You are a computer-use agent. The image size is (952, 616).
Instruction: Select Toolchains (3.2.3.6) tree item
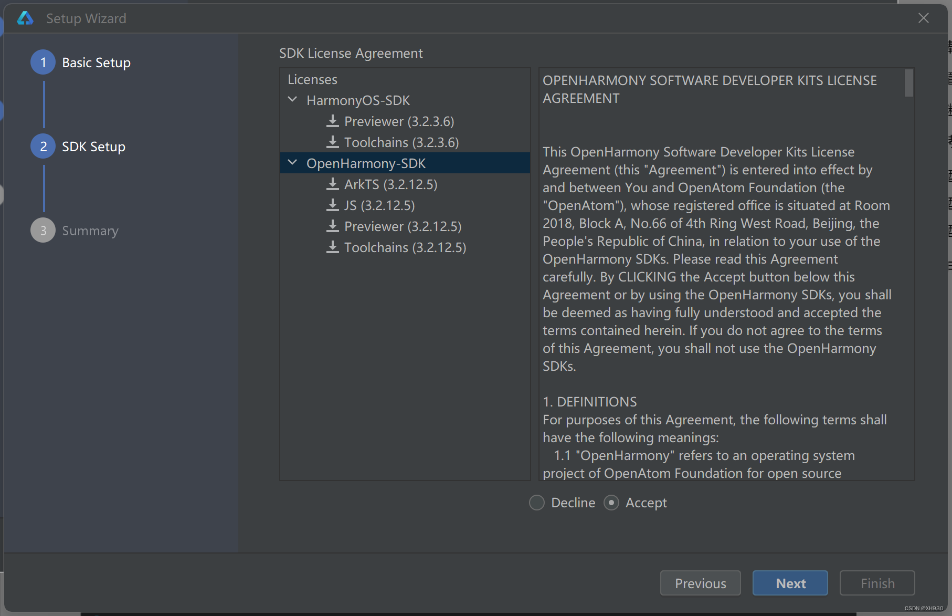tap(405, 142)
